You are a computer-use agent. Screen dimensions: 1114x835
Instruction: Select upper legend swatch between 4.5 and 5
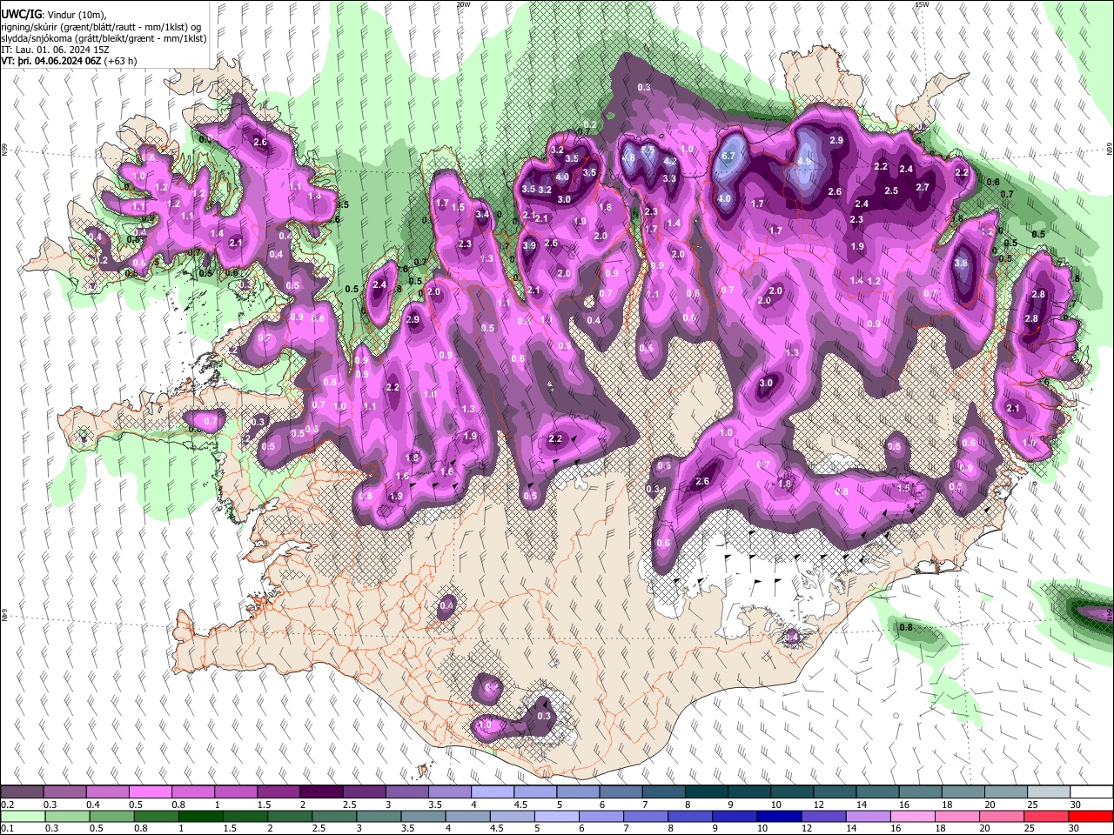coord(535,792)
